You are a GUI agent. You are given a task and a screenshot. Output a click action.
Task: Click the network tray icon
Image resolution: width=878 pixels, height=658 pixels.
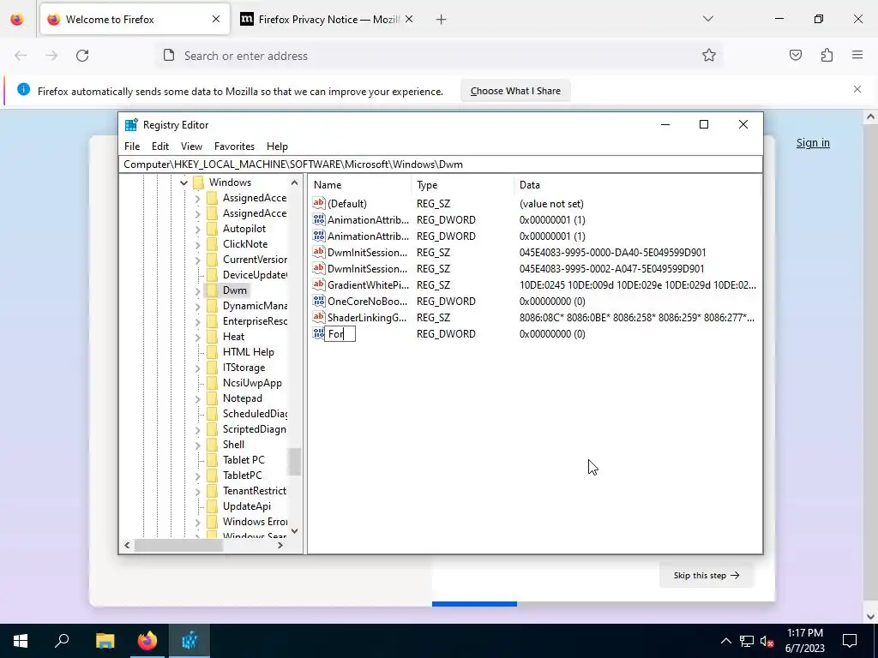(746, 641)
